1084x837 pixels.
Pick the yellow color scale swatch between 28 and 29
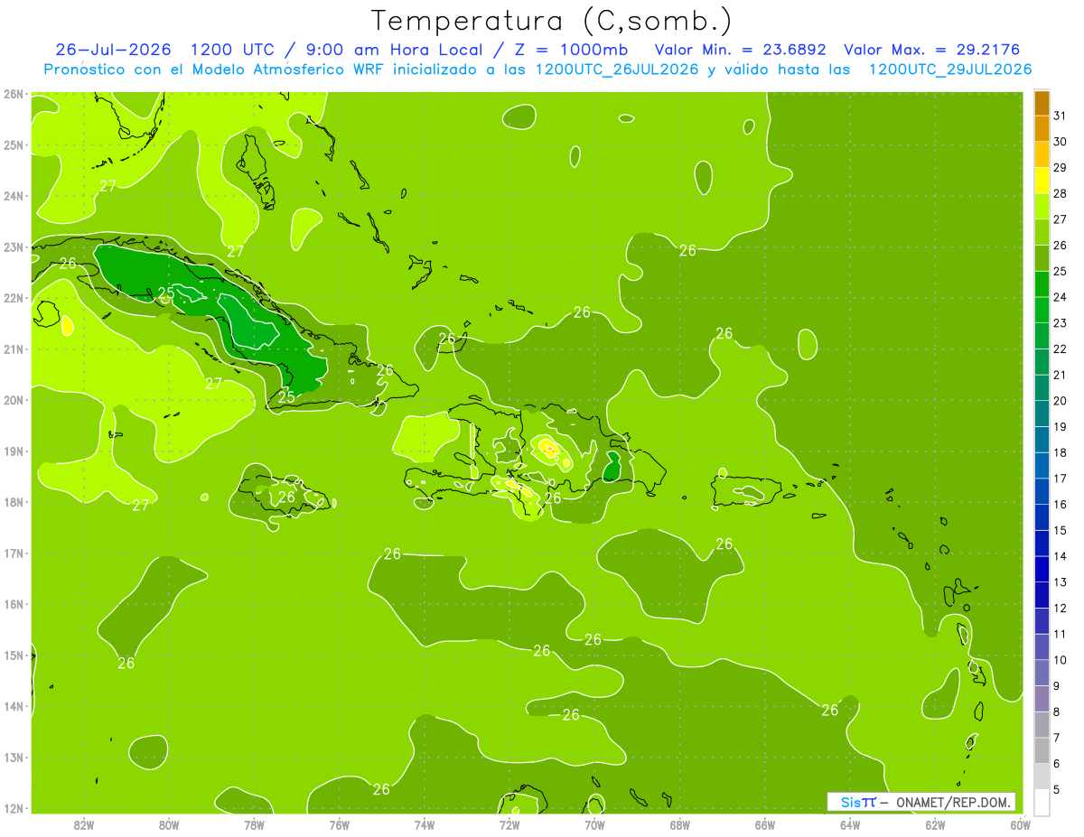1042,181
